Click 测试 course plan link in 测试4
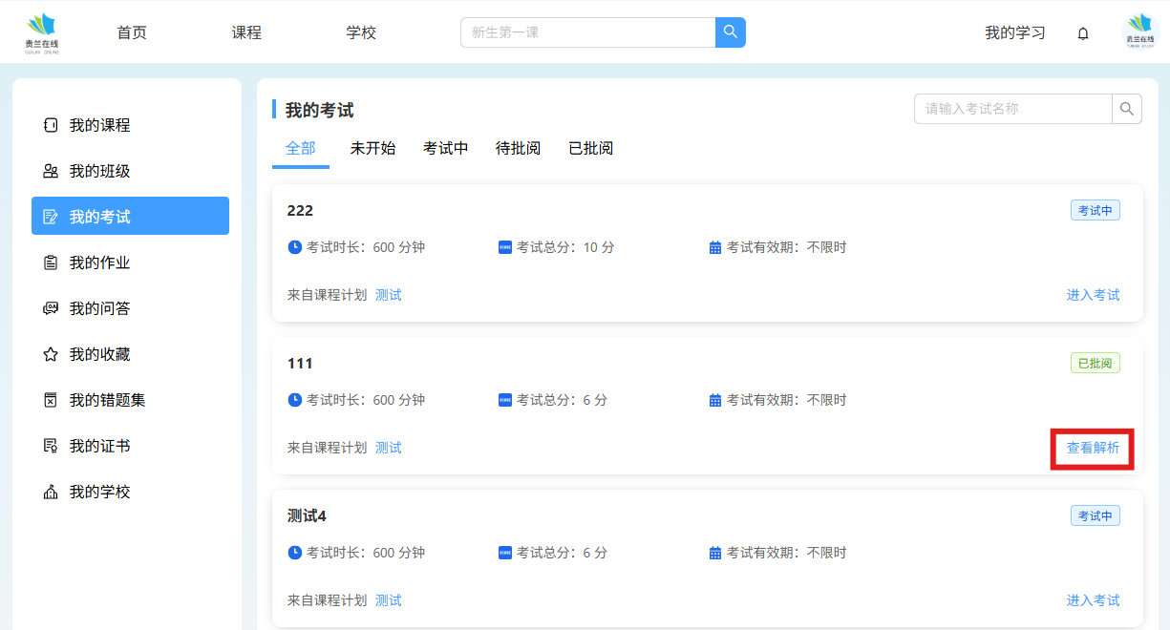Screen dimensions: 1170x630 [388, 600]
